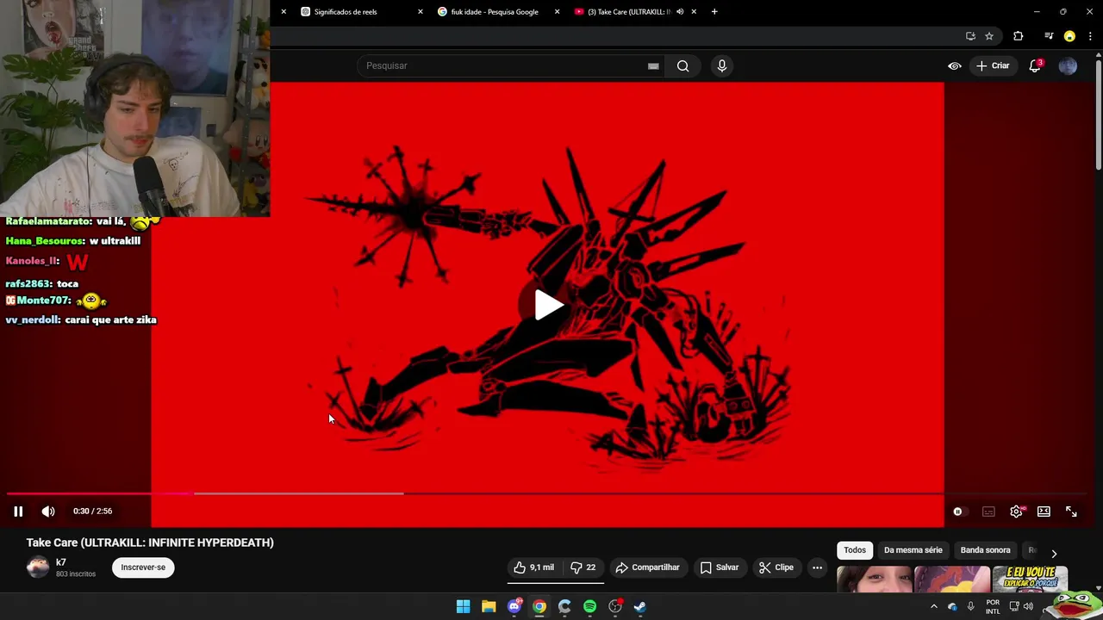Open the YouTube account avatar menu
Screen dimensions: 1103x620
(1068, 65)
